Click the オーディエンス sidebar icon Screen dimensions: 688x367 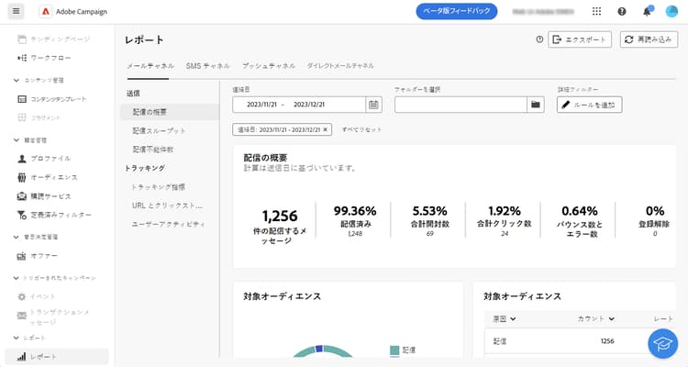22,177
